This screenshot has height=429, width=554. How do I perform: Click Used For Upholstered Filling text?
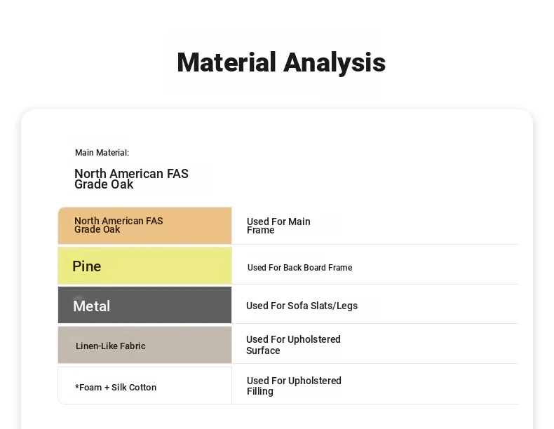(294, 386)
